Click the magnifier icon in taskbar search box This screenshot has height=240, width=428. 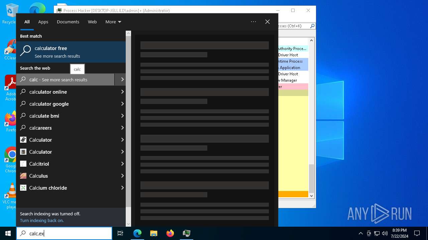click(x=23, y=233)
